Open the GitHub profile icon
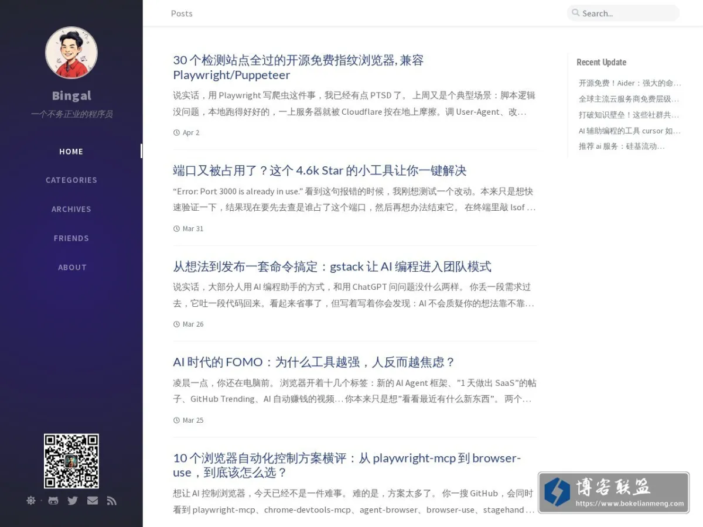Viewport: 703px width, 527px height. pos(53,501)
